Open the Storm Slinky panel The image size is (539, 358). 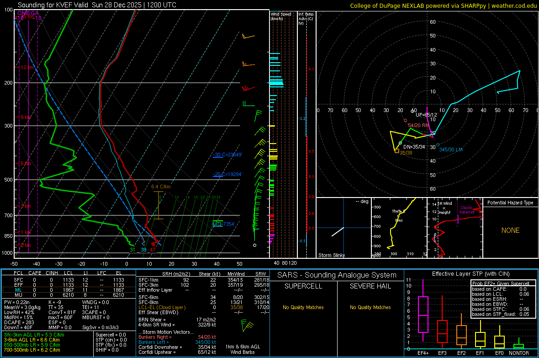pyautogui.click(x=343, y=228)
